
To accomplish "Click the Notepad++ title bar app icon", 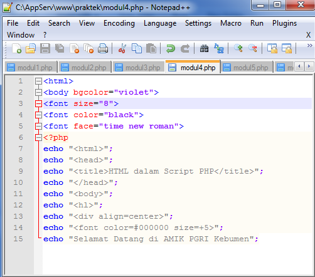I will point(8,8).
